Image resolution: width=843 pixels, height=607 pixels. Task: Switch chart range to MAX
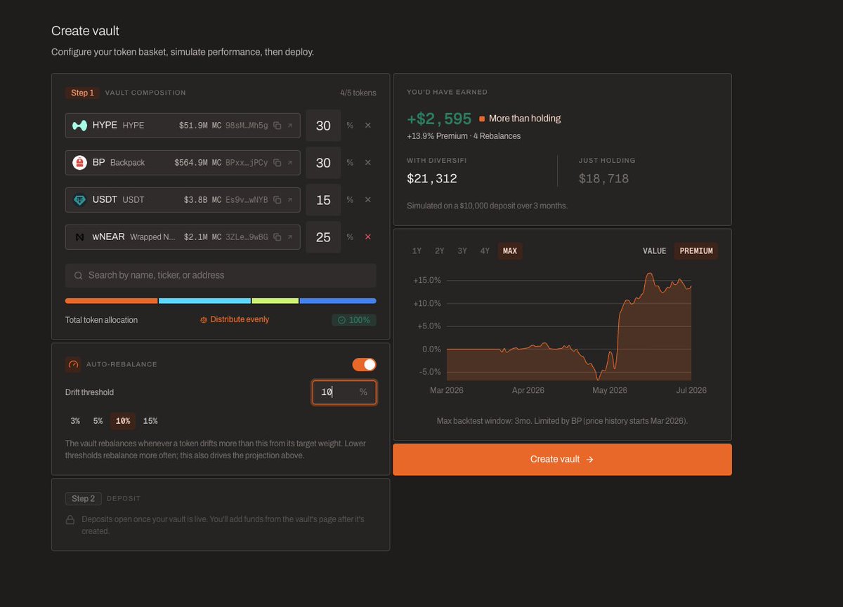pos(510,251)
